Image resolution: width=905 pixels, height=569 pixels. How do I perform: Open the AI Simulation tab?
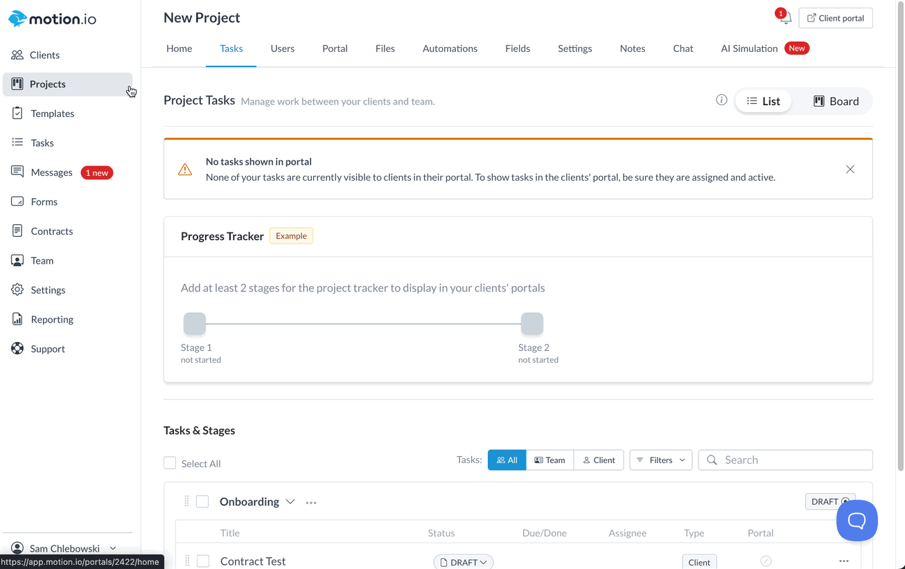(x=749, y=48)
